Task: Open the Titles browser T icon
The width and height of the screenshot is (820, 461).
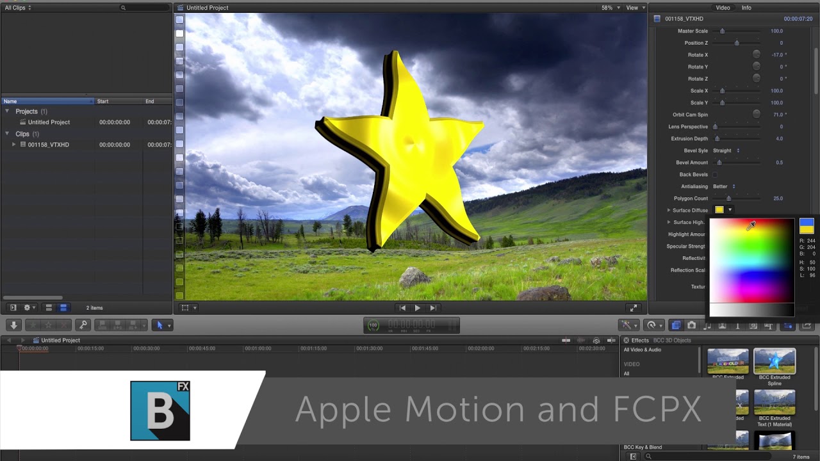Action: click(738, 325)
